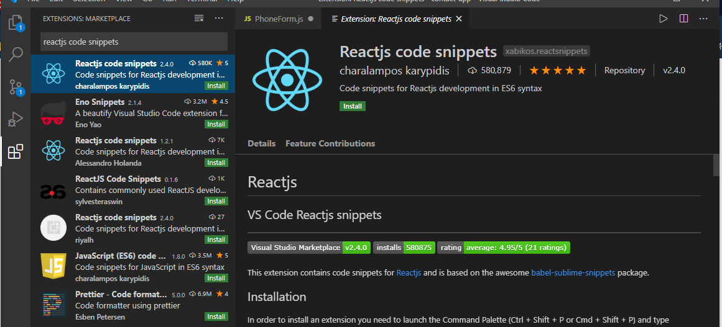The image size is (722, 327).
Task: Install Reactjs code snippets by charalampos karypidis in list
Action: click(216, 86)
